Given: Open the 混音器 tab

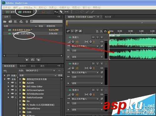Looking at the screenshot, I should (x=108, y=17).
